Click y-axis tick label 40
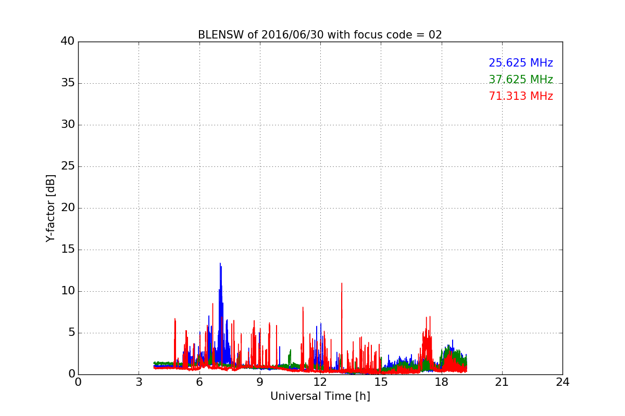The image size is (625, 416). point(68,42)
